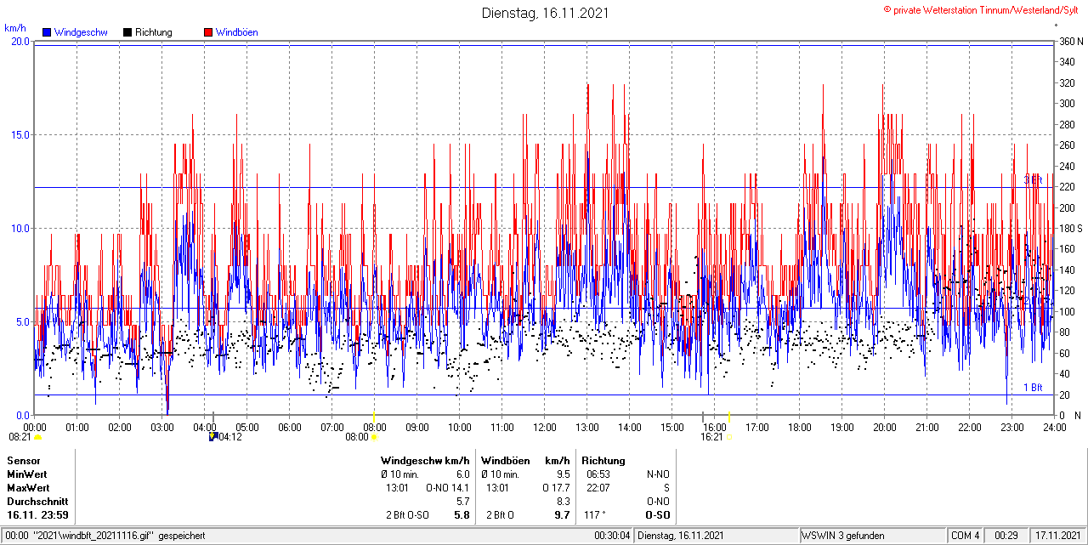This screenshot has height=545, width=1088.
Task: Click the 17.11.2021 status bar date
Action: [x=1057, y=536]
